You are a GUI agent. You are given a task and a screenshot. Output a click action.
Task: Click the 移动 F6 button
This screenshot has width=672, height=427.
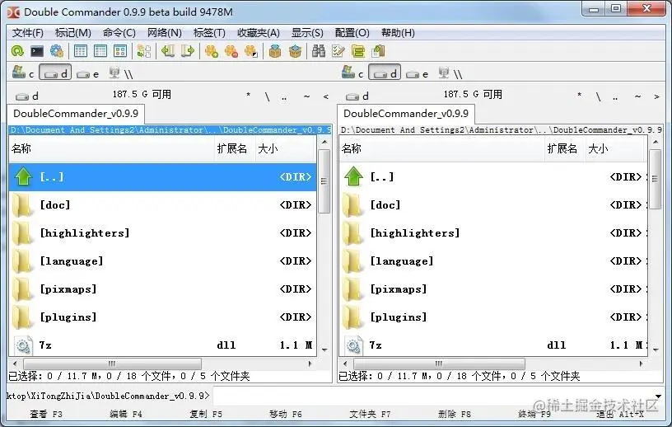click(x=286, y=414)
